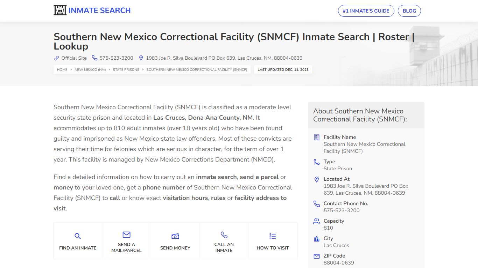The width and height of the screenshot is (478, 268).
Task: Go to the Blog page
Action: 409,11
